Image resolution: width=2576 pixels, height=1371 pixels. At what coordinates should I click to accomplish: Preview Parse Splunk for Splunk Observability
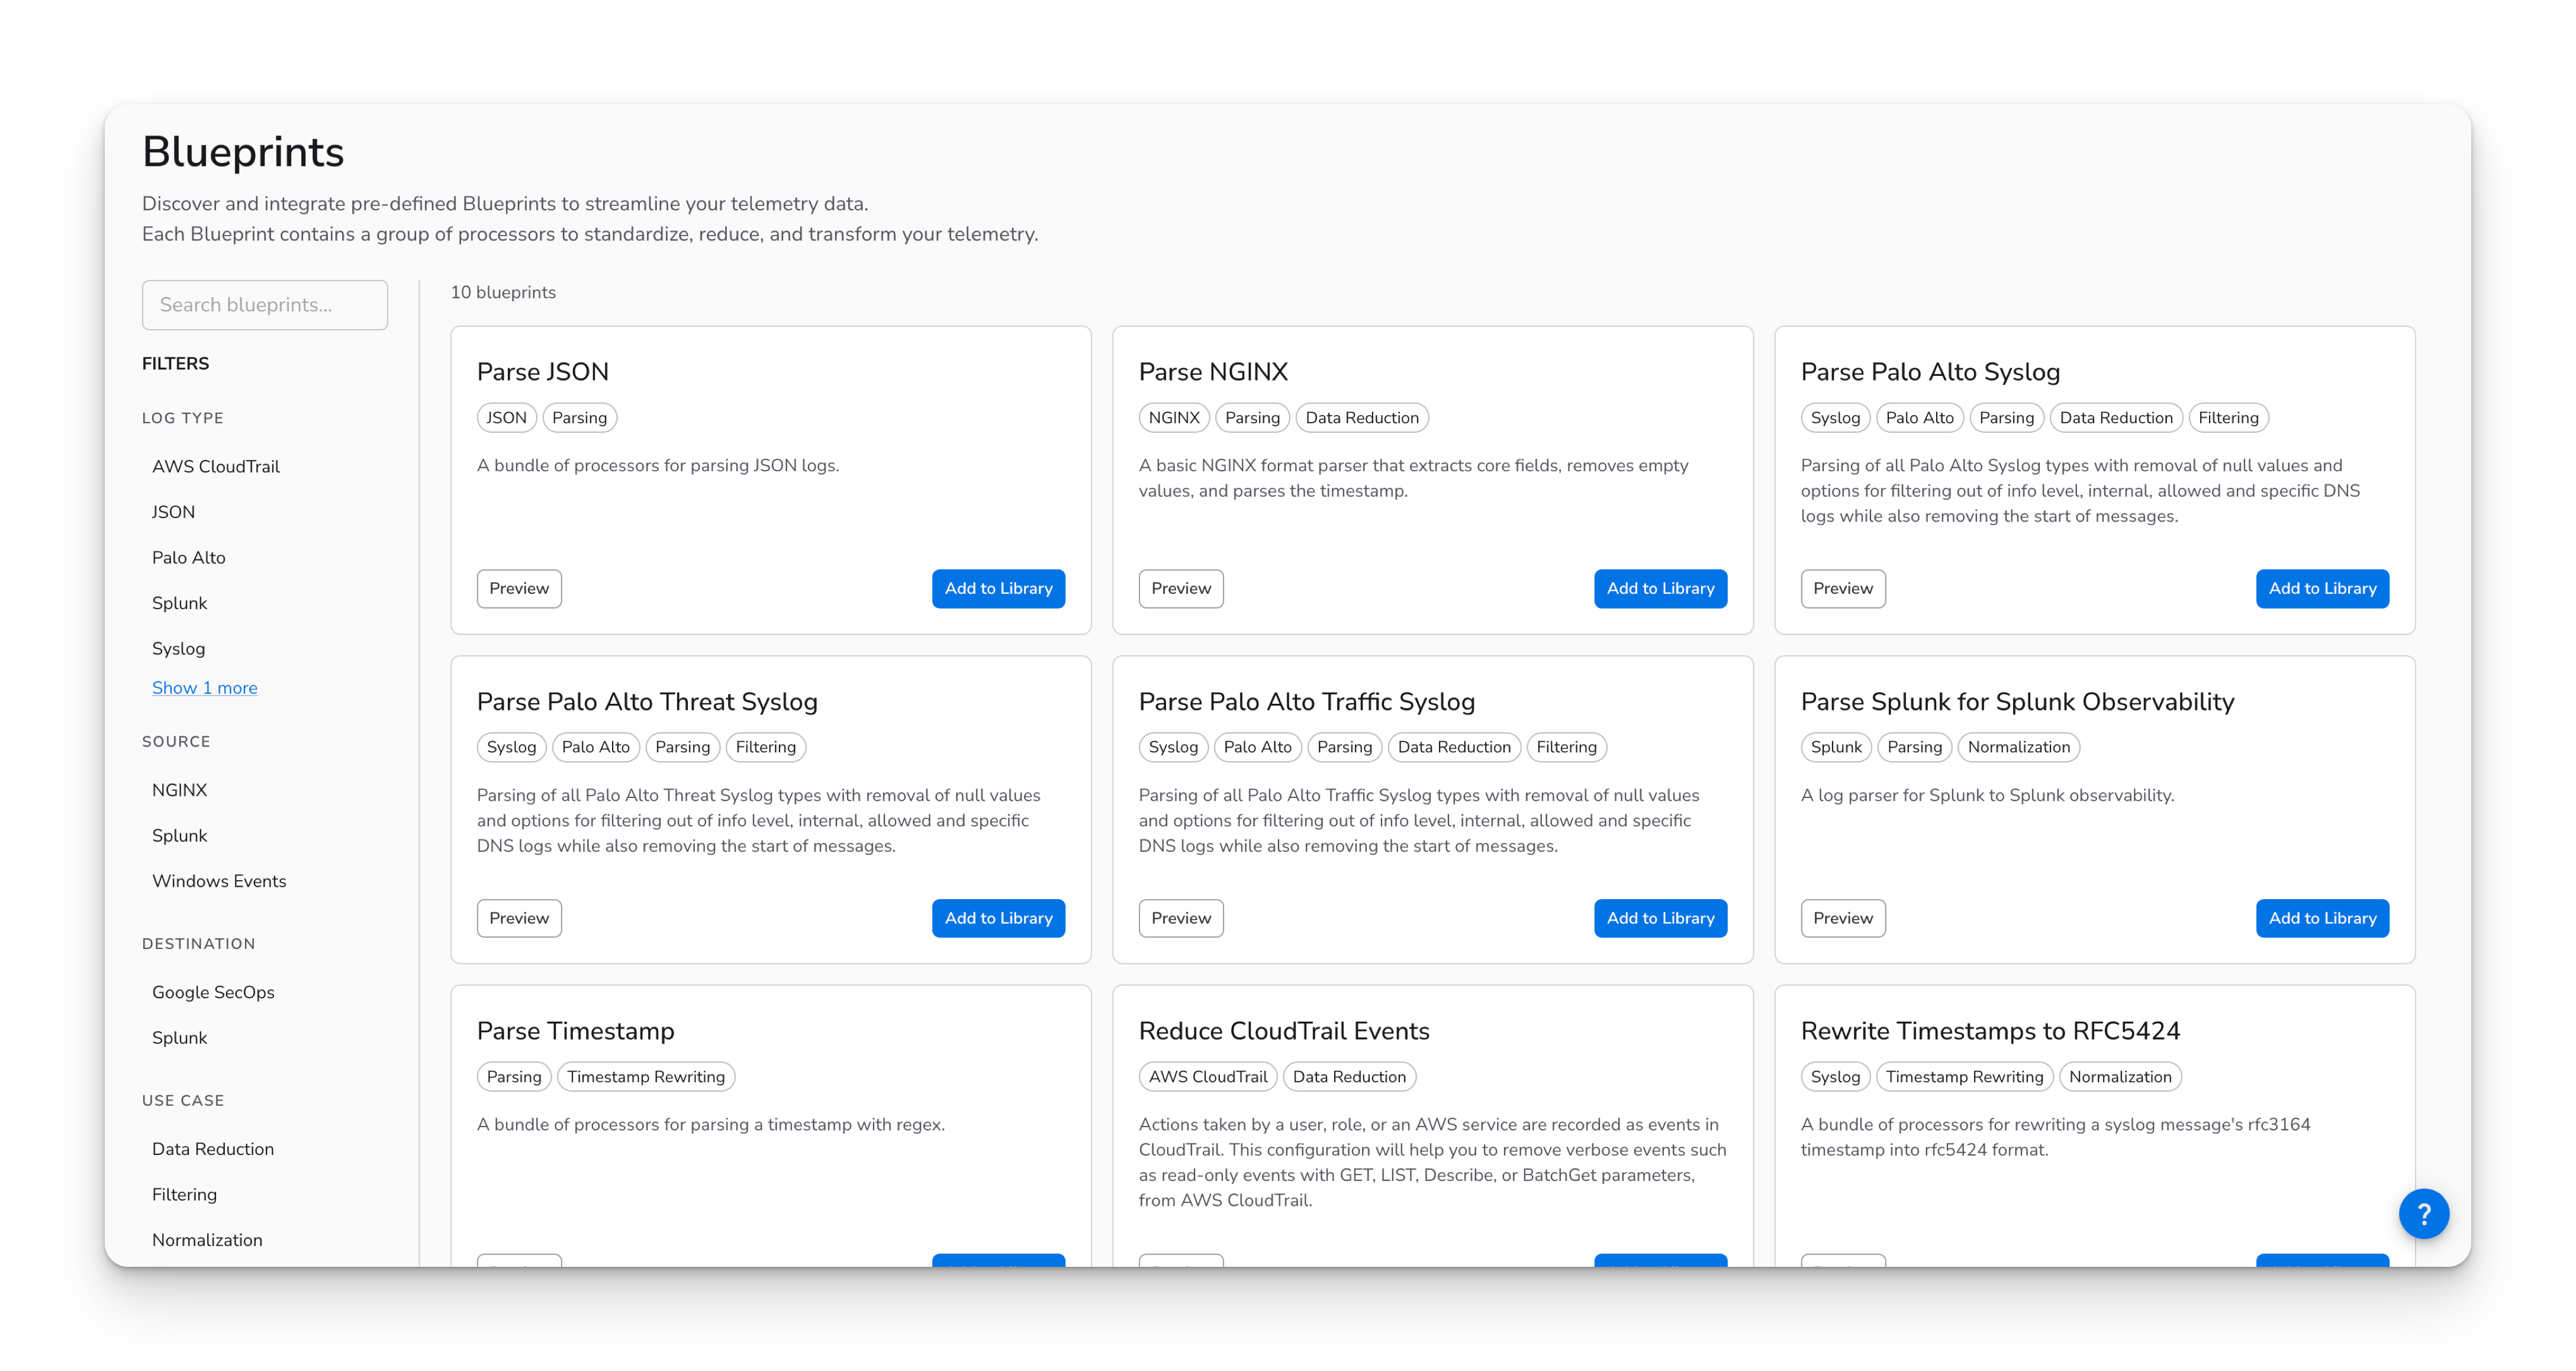coord(1842,918)
